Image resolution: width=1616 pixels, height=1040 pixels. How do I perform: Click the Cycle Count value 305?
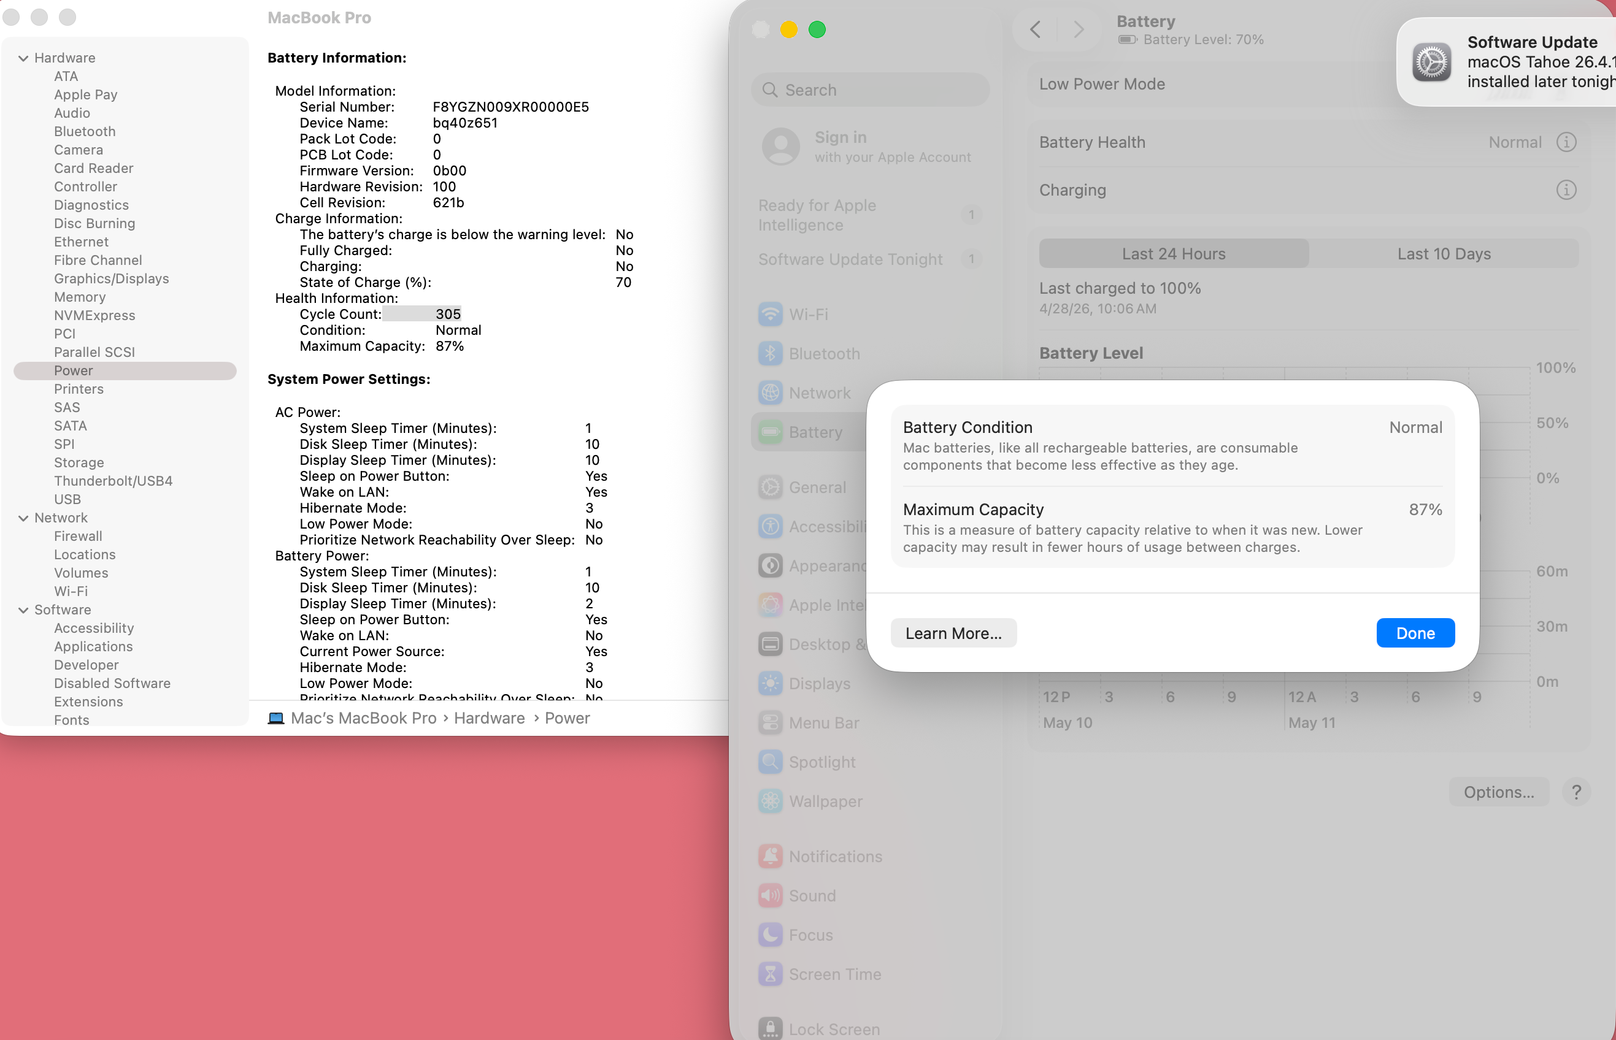coord(448,314)
